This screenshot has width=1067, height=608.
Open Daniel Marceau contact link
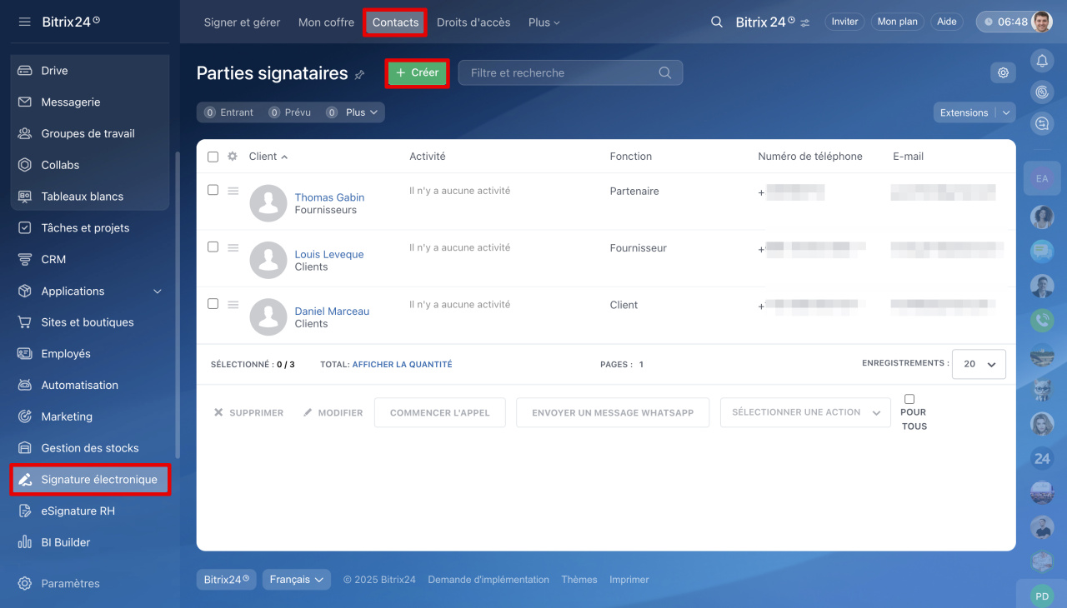332,311
